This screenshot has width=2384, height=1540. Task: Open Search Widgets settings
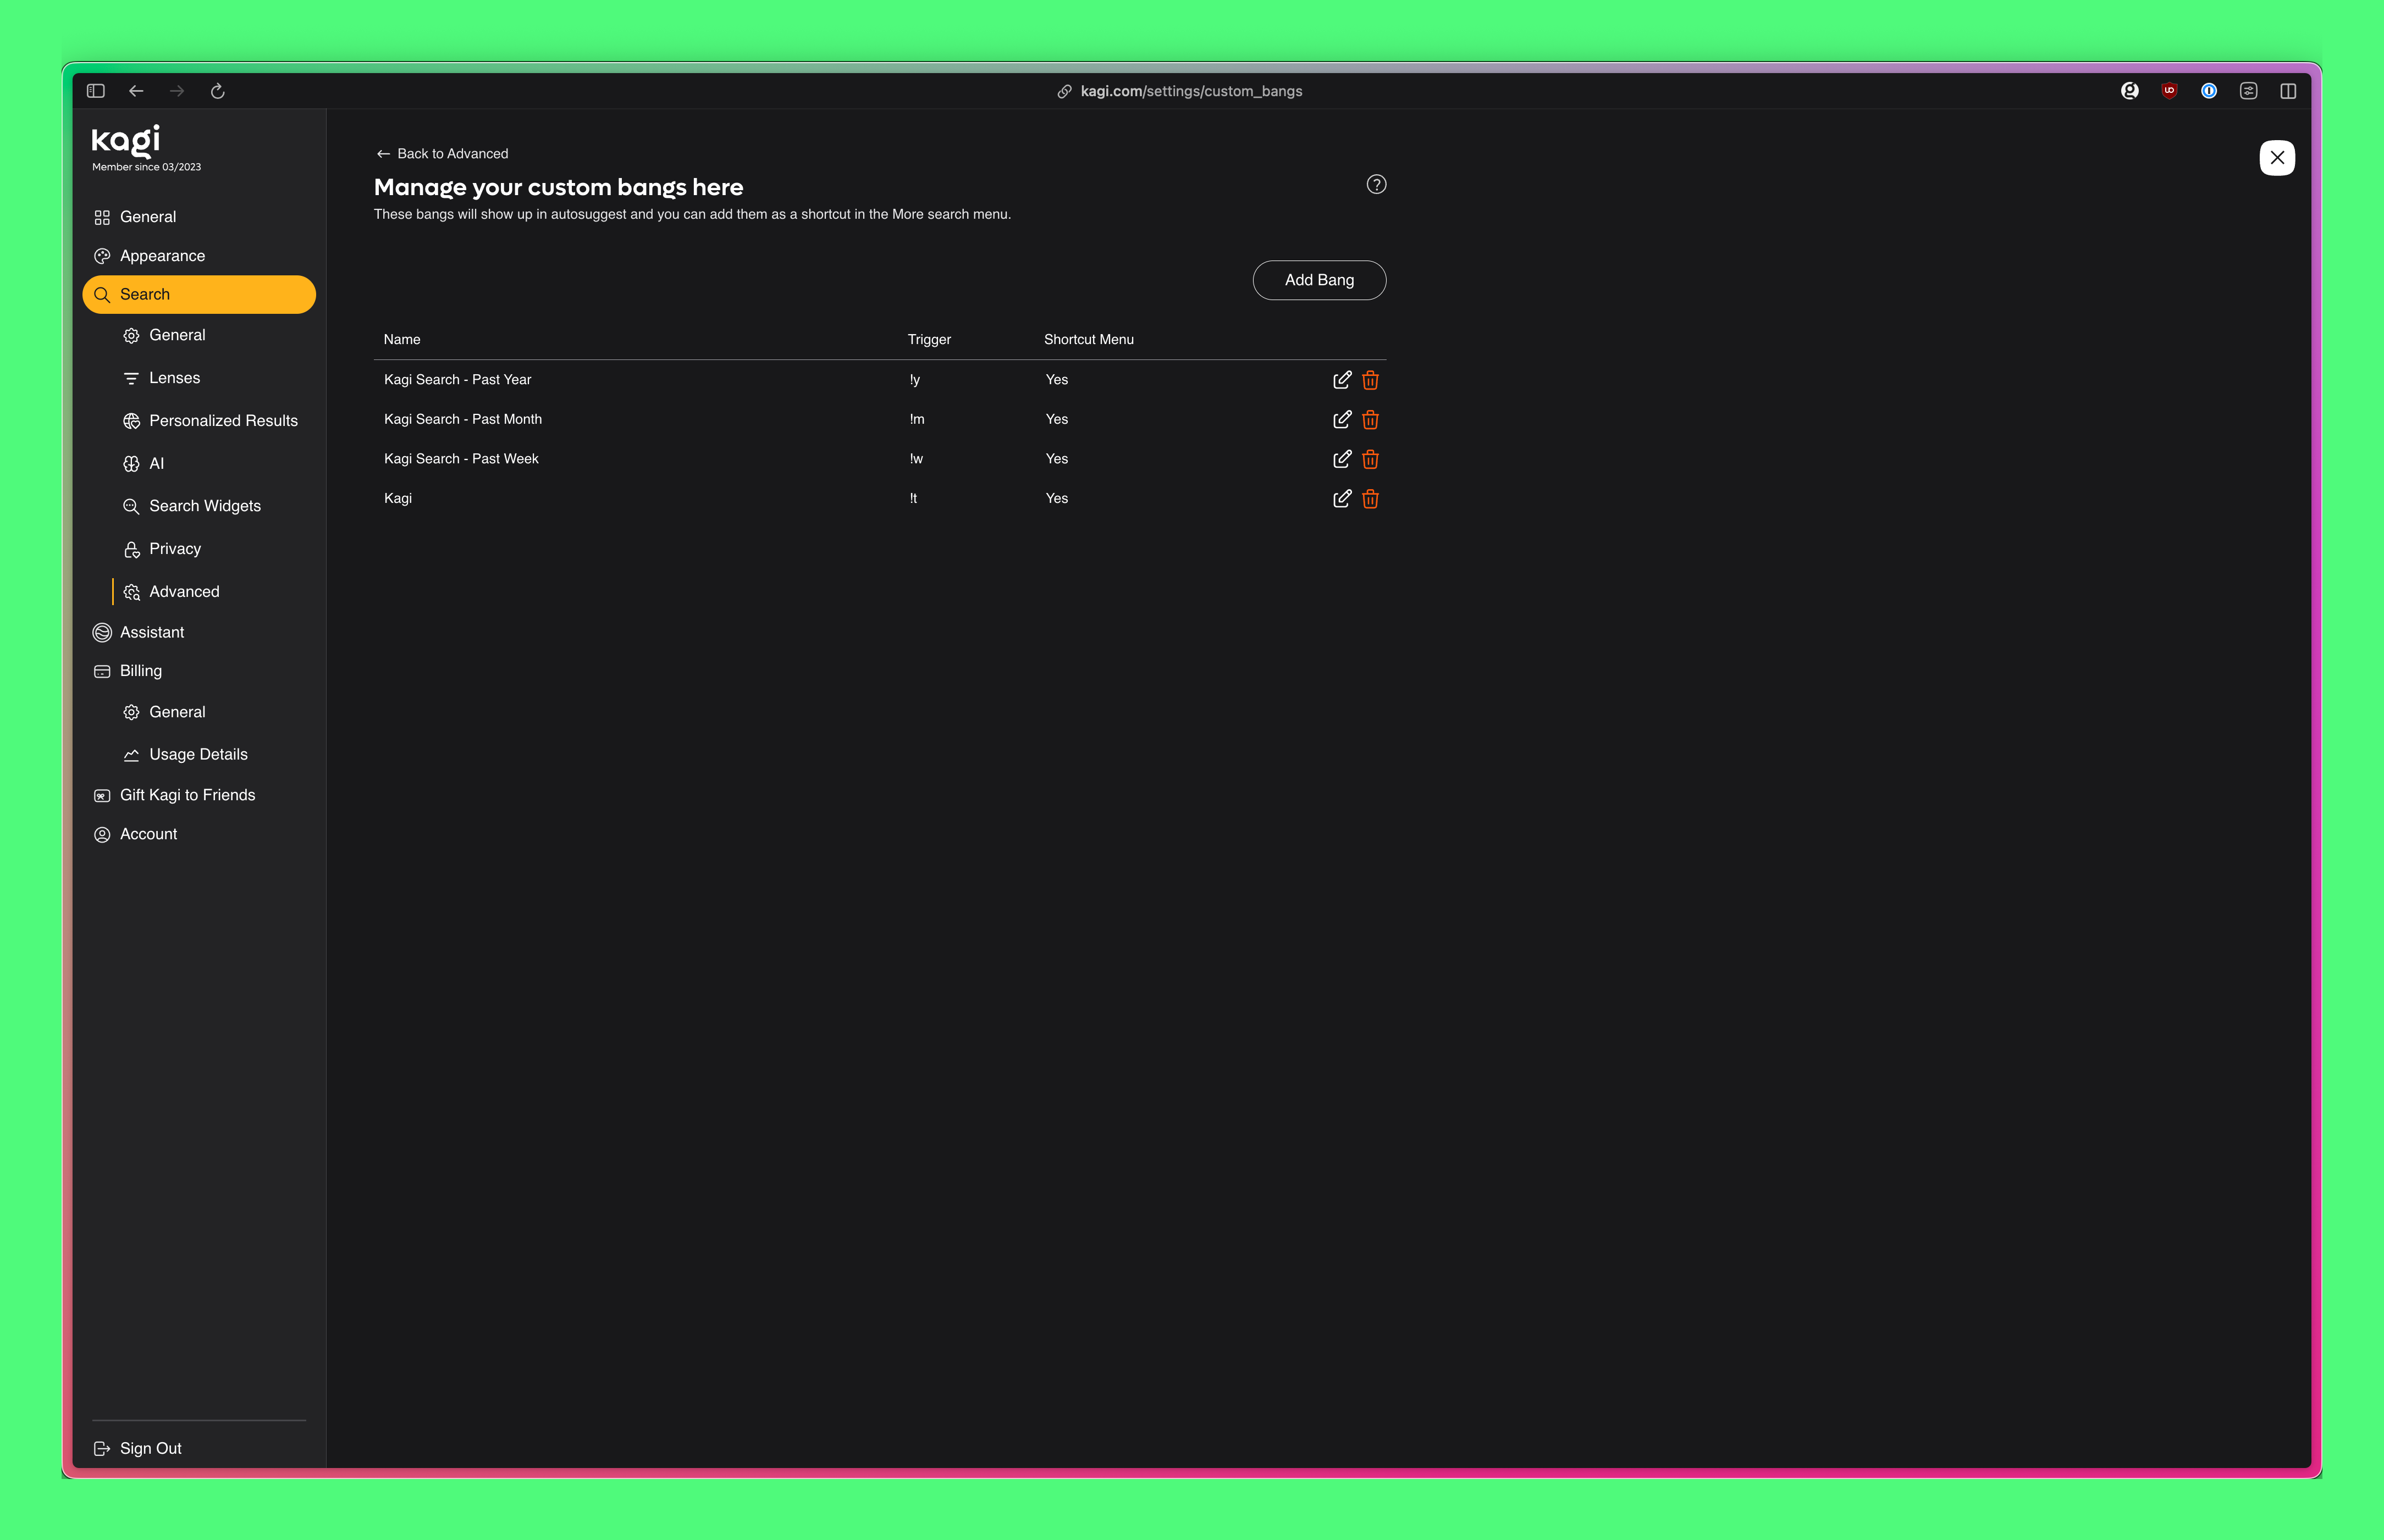pyautogui.click(x=204, y=506)
